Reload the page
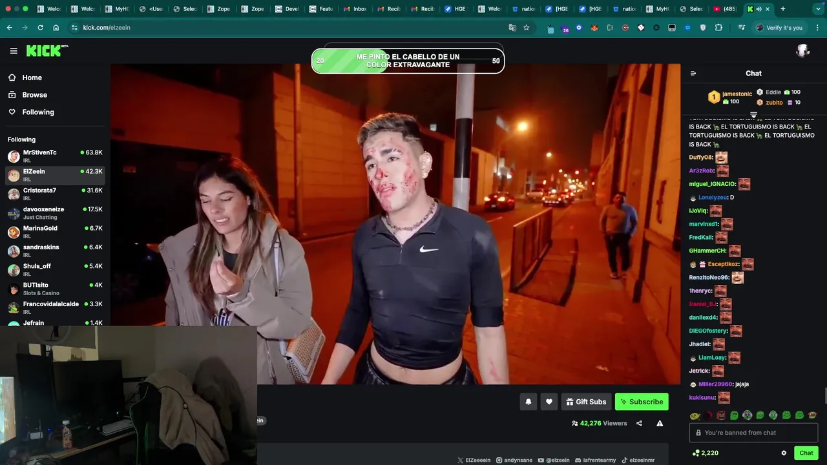 click(40, 28)
